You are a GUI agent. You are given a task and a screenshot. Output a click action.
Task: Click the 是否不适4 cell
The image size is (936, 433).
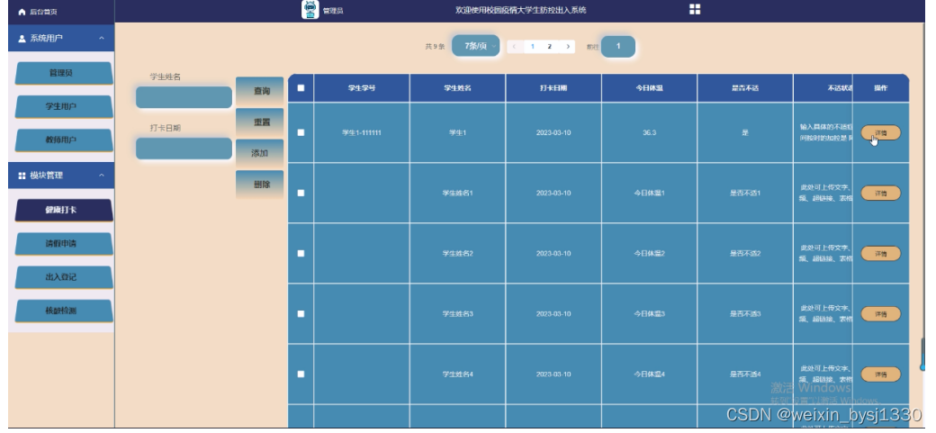[x=745, y=374]
